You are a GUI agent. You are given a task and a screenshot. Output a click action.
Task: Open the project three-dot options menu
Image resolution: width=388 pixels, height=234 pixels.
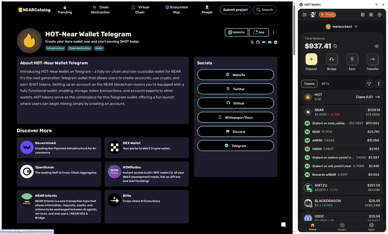274,32
